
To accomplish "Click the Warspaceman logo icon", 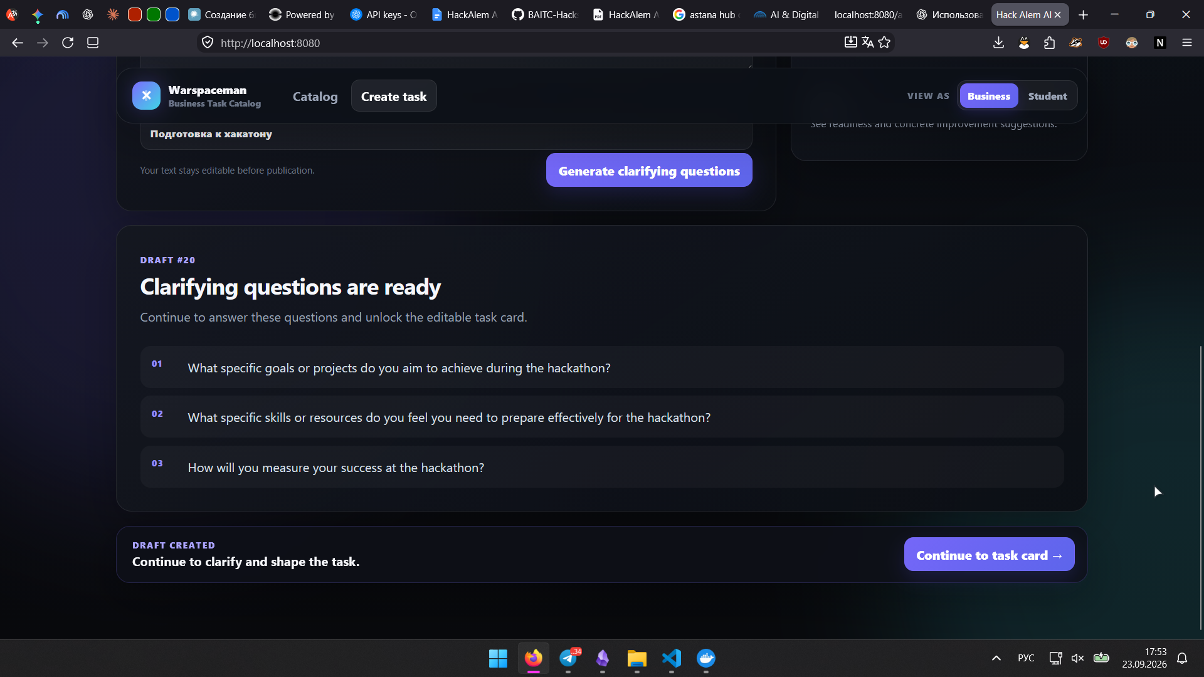I will (146, 96).
